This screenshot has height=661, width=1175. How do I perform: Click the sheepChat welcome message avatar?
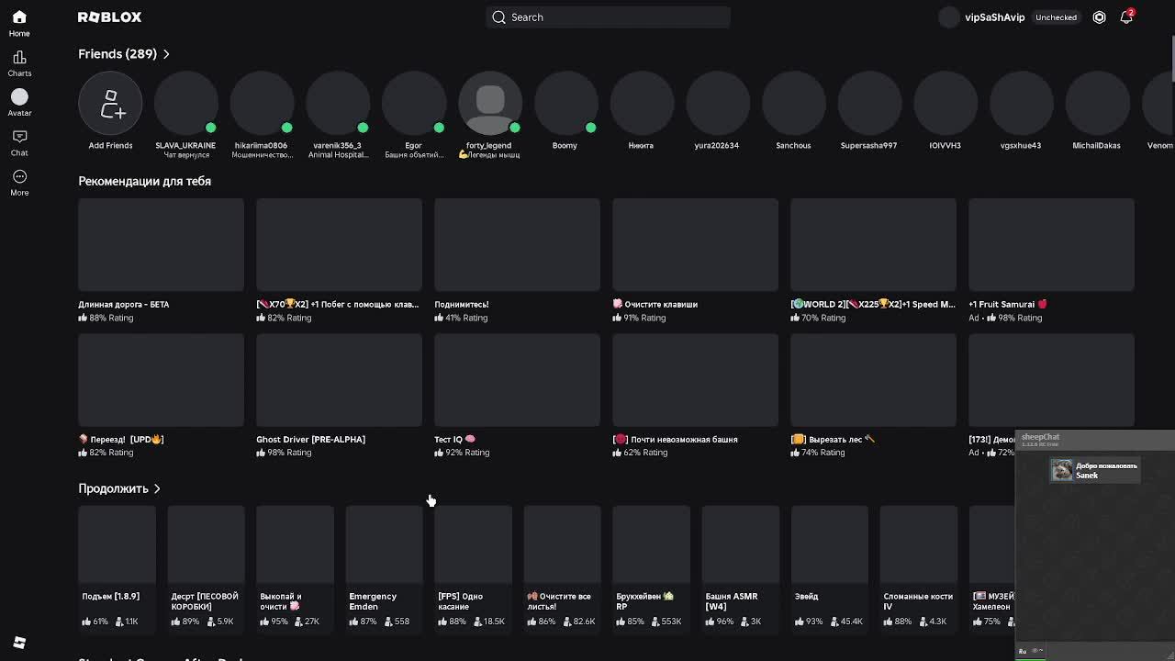point(1062,470)
